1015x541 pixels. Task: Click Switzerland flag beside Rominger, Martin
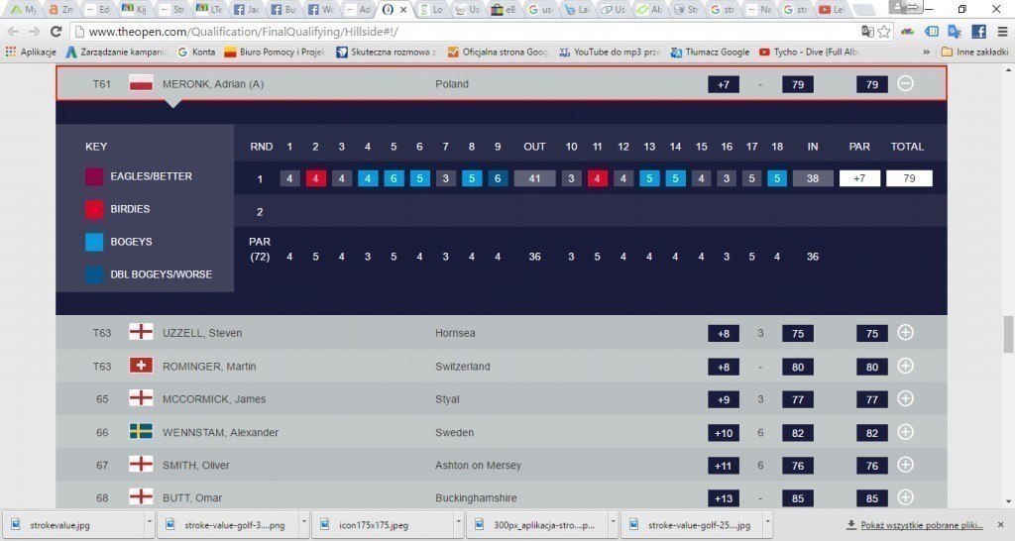(141, 366)
